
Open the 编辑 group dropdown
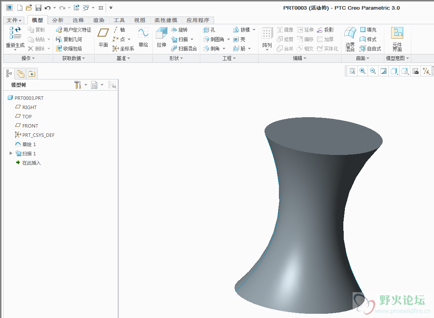[299, 58]
